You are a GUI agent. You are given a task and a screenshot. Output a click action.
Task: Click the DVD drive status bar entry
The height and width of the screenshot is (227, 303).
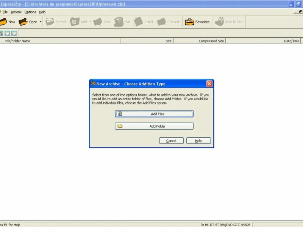(x=225, y=225)
